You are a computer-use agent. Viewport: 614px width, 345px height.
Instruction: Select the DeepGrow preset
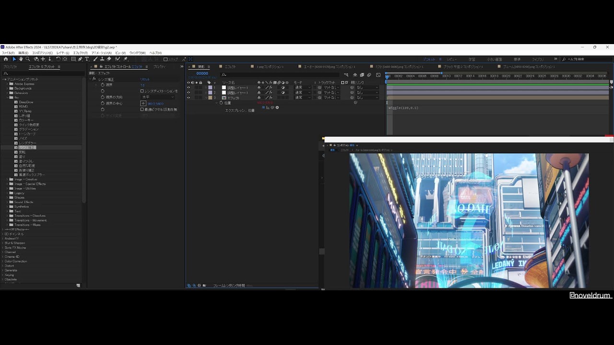[x=26, y=102]
